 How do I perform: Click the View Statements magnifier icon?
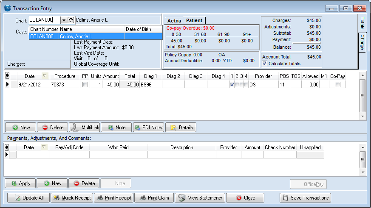[182, 198]
